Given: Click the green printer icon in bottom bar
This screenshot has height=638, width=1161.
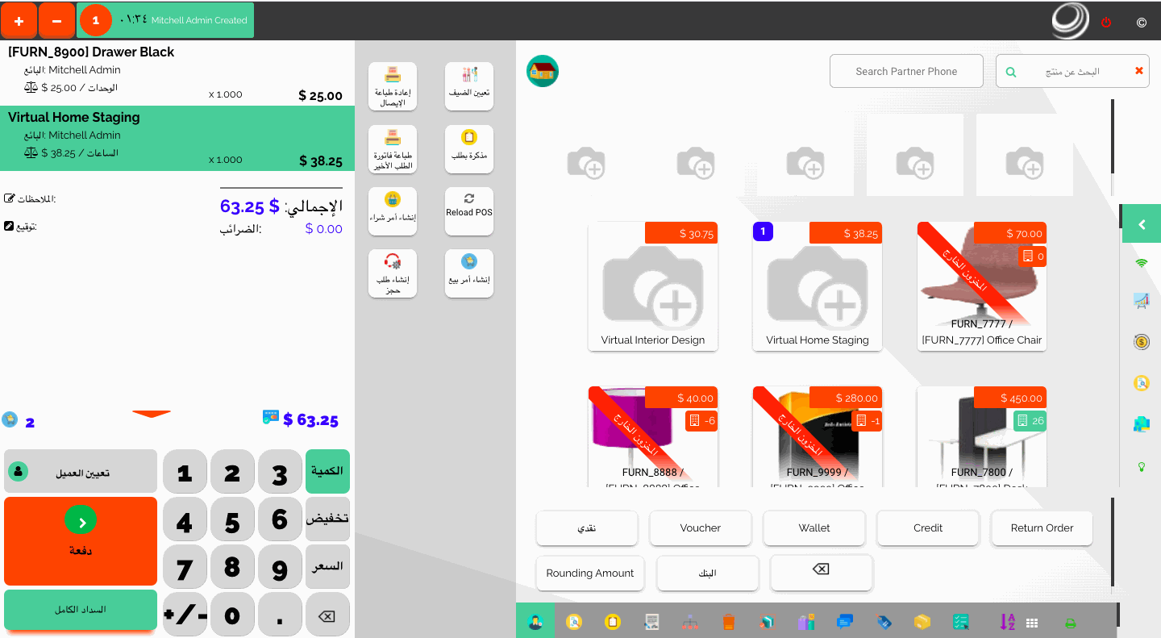Looking at the screenshot, I should (1070, 622).
